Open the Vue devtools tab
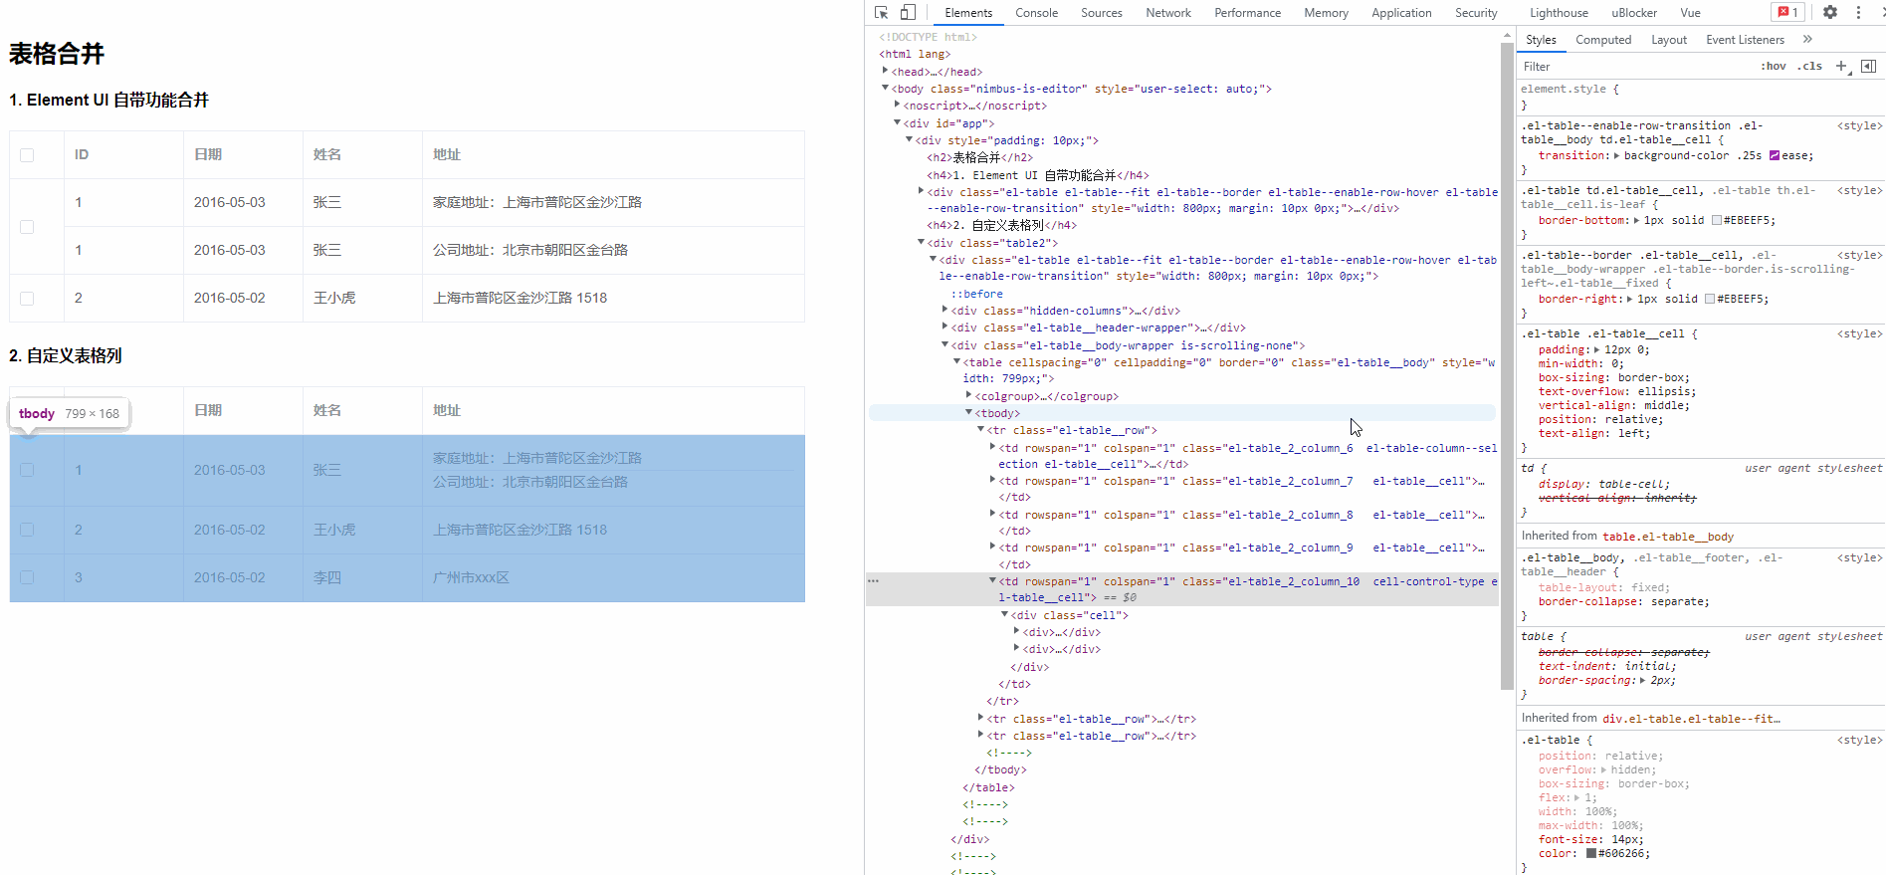The height and width of the screenshot is (875, 1886). click(x=1690, y=13)
